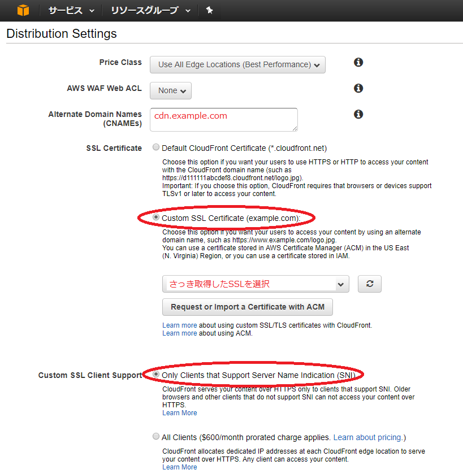Open the リソースグループ menu
463x474 pixels.
150,11
